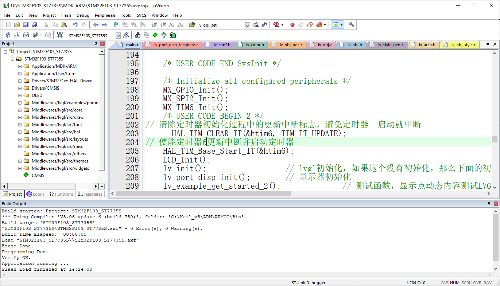The height and width of the screenshot is (286, 500).
Task: Open Manage Run-Time Environment, the green diamond icon
Action: pos(155,35)
